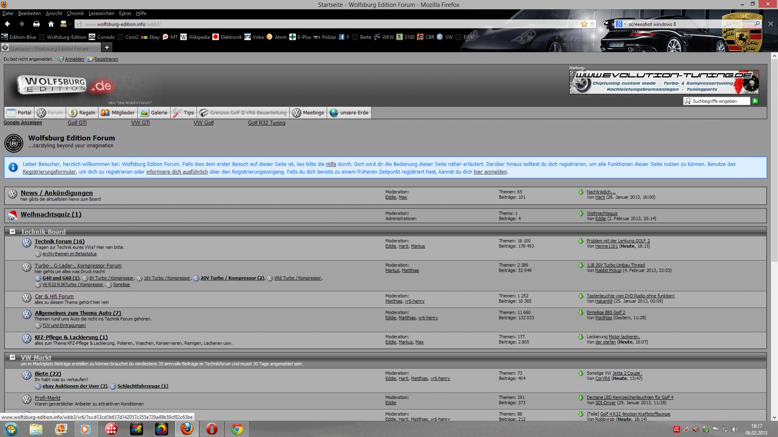The width and height of the screenshot is (778, 437).
Task: Reload the page using the refresh icon
Action: [x=605, y=24]
